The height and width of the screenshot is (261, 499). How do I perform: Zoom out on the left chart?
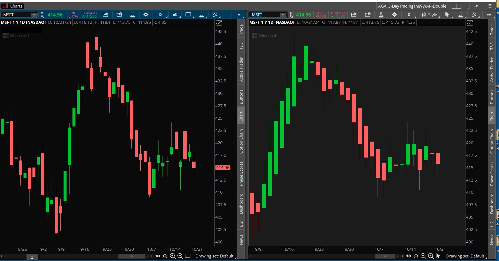[180, 256]
